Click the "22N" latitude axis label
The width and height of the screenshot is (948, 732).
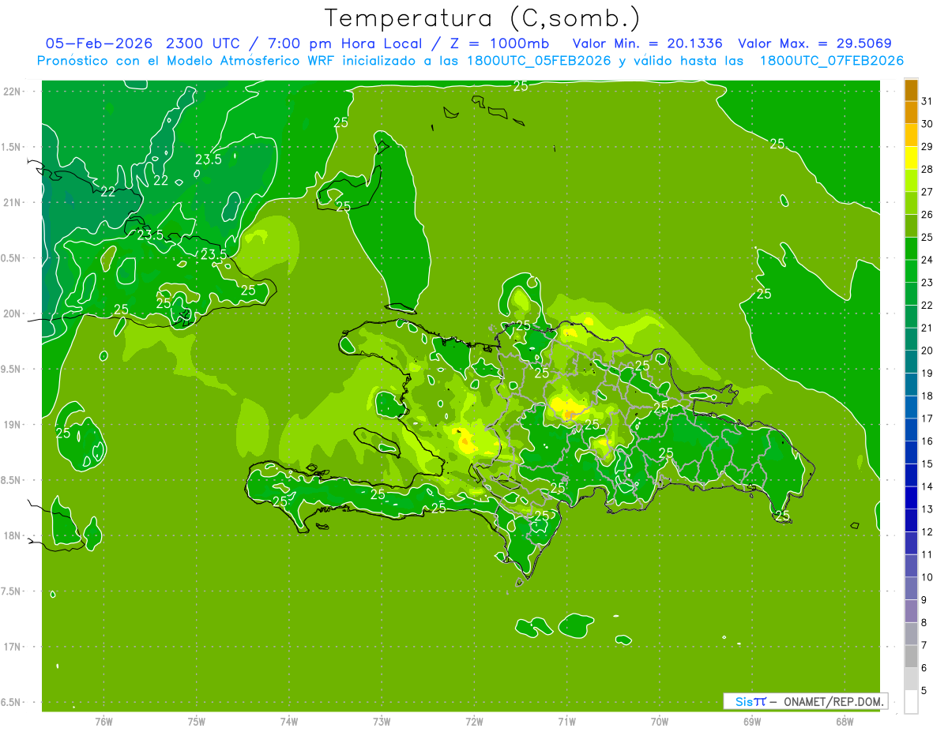[x=13, y=91]
